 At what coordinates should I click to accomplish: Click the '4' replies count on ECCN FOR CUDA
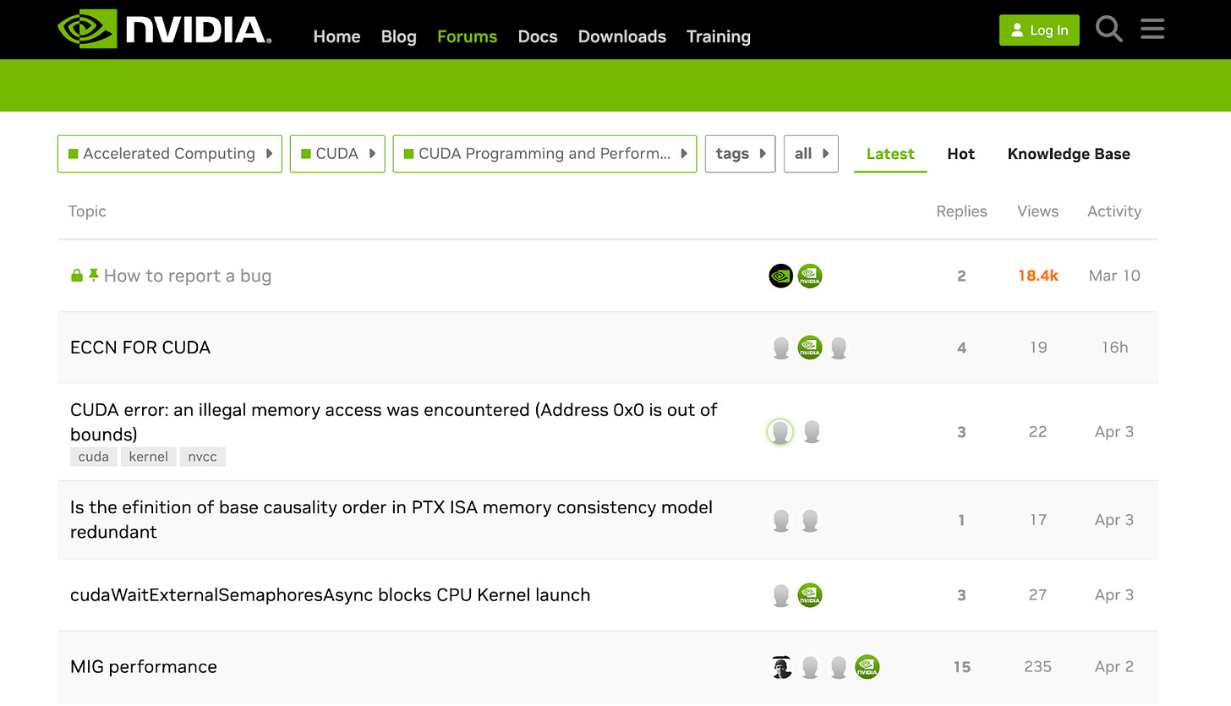[x=961, y=348]
